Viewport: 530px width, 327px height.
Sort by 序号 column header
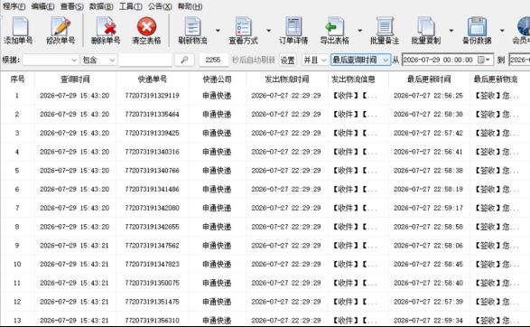(17, 79)
